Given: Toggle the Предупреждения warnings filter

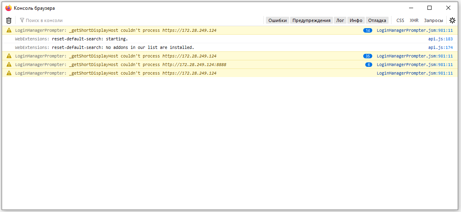Looking at the screenshot, I should click(311, 20).
